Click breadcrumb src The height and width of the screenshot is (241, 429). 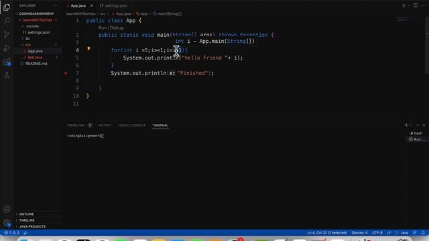tap(103, 13)
